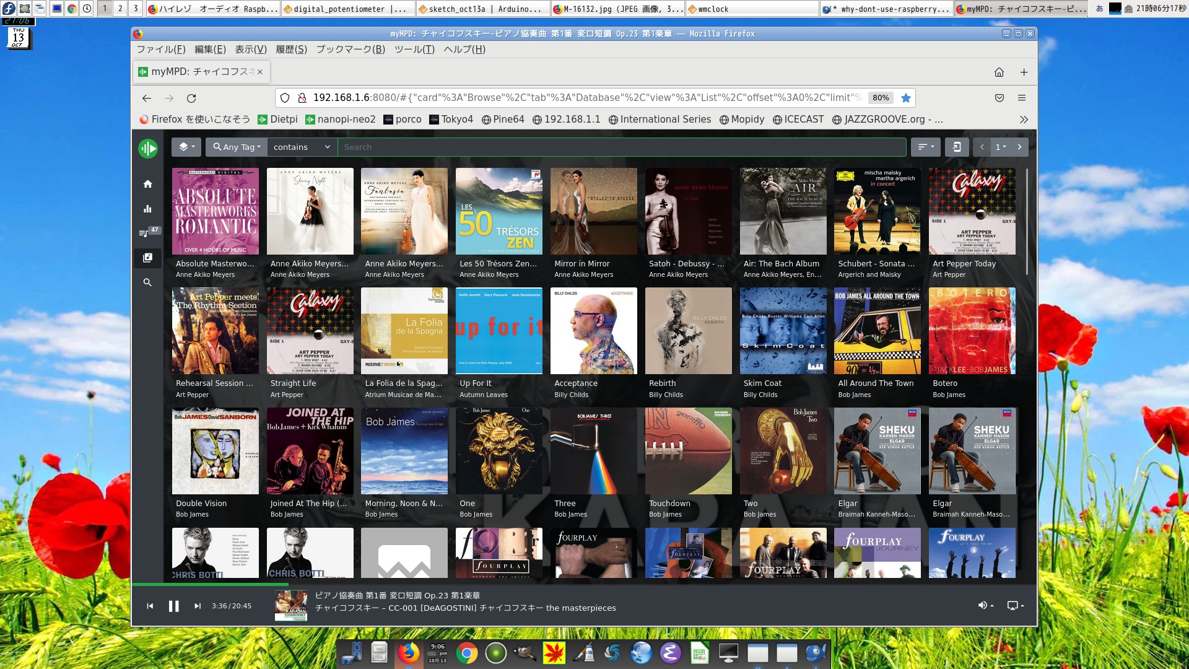This screenshot has height=669, width=1189.
Task: Open the Playback view bar-chart icon
Action: point(147,209)
